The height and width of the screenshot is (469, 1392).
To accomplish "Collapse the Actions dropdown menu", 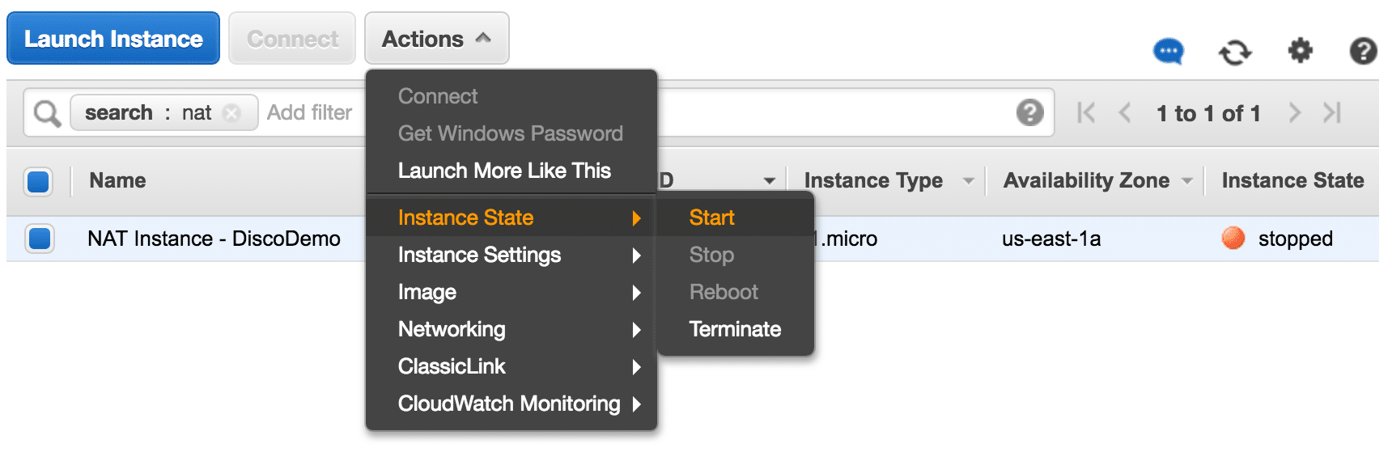I will [436, 39].
